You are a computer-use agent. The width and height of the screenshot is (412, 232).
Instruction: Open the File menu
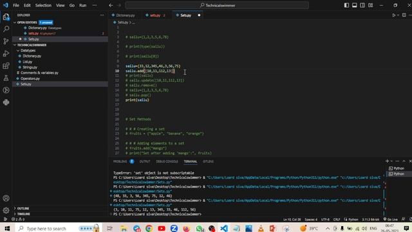(x=16, y=5)
